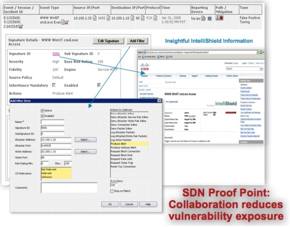Click query icon next to destination port 80
Image resolution: width=290 pixels, height=227 pixels.
[143, 18]
